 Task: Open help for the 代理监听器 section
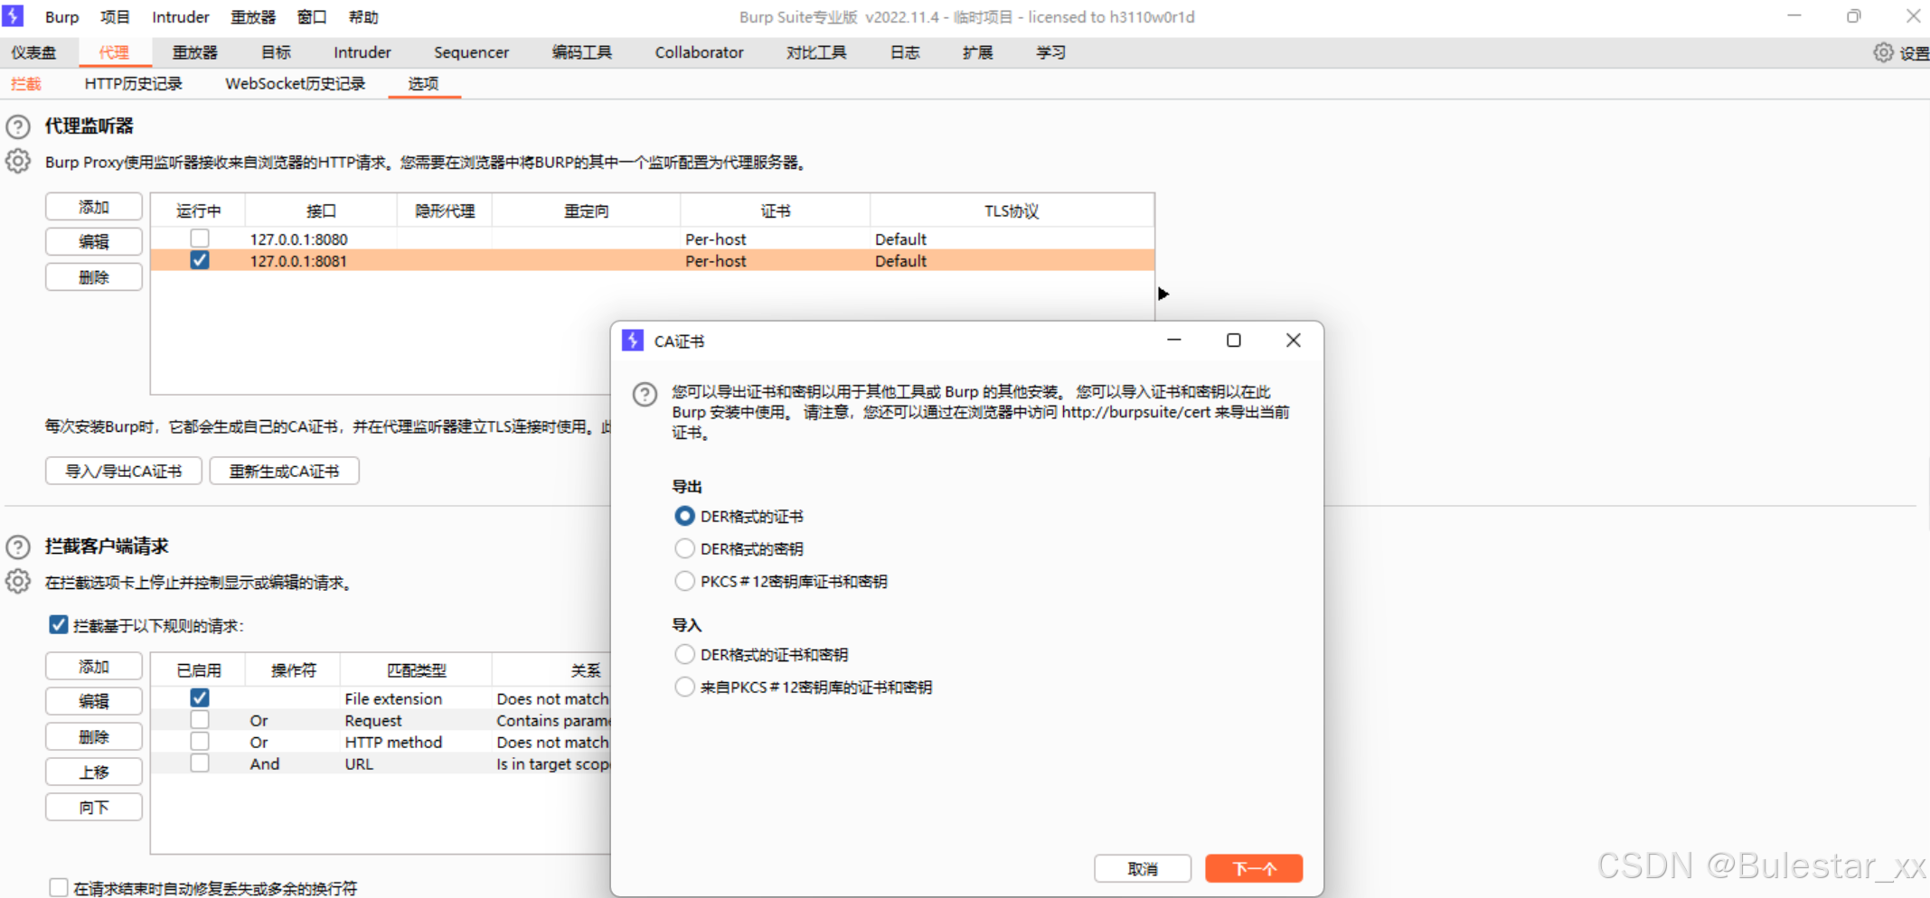pos(18,126)
